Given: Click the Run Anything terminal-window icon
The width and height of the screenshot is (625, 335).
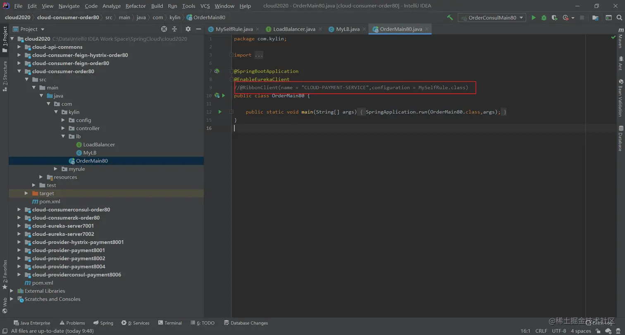Looking at the screenshot, I should click(608, 18).
